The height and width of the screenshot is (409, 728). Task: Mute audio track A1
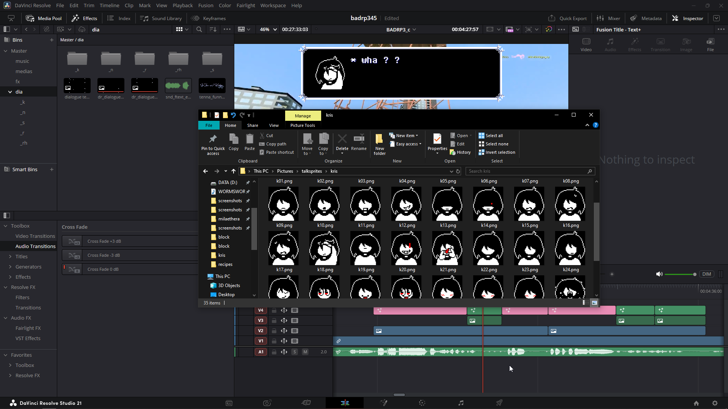pos(305,352)
